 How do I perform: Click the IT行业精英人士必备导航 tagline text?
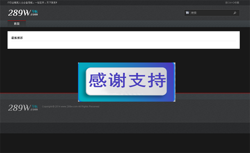(20, 3)
